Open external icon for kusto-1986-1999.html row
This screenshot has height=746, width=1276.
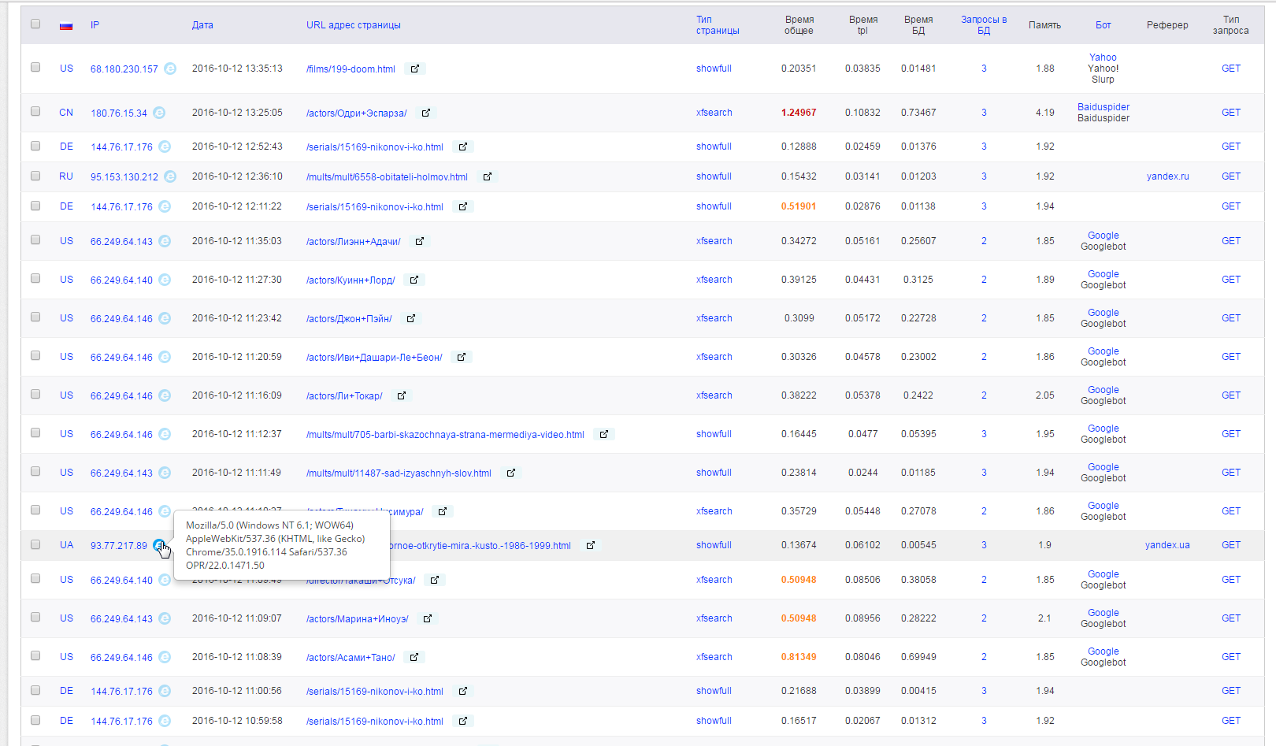pos(591,545)
